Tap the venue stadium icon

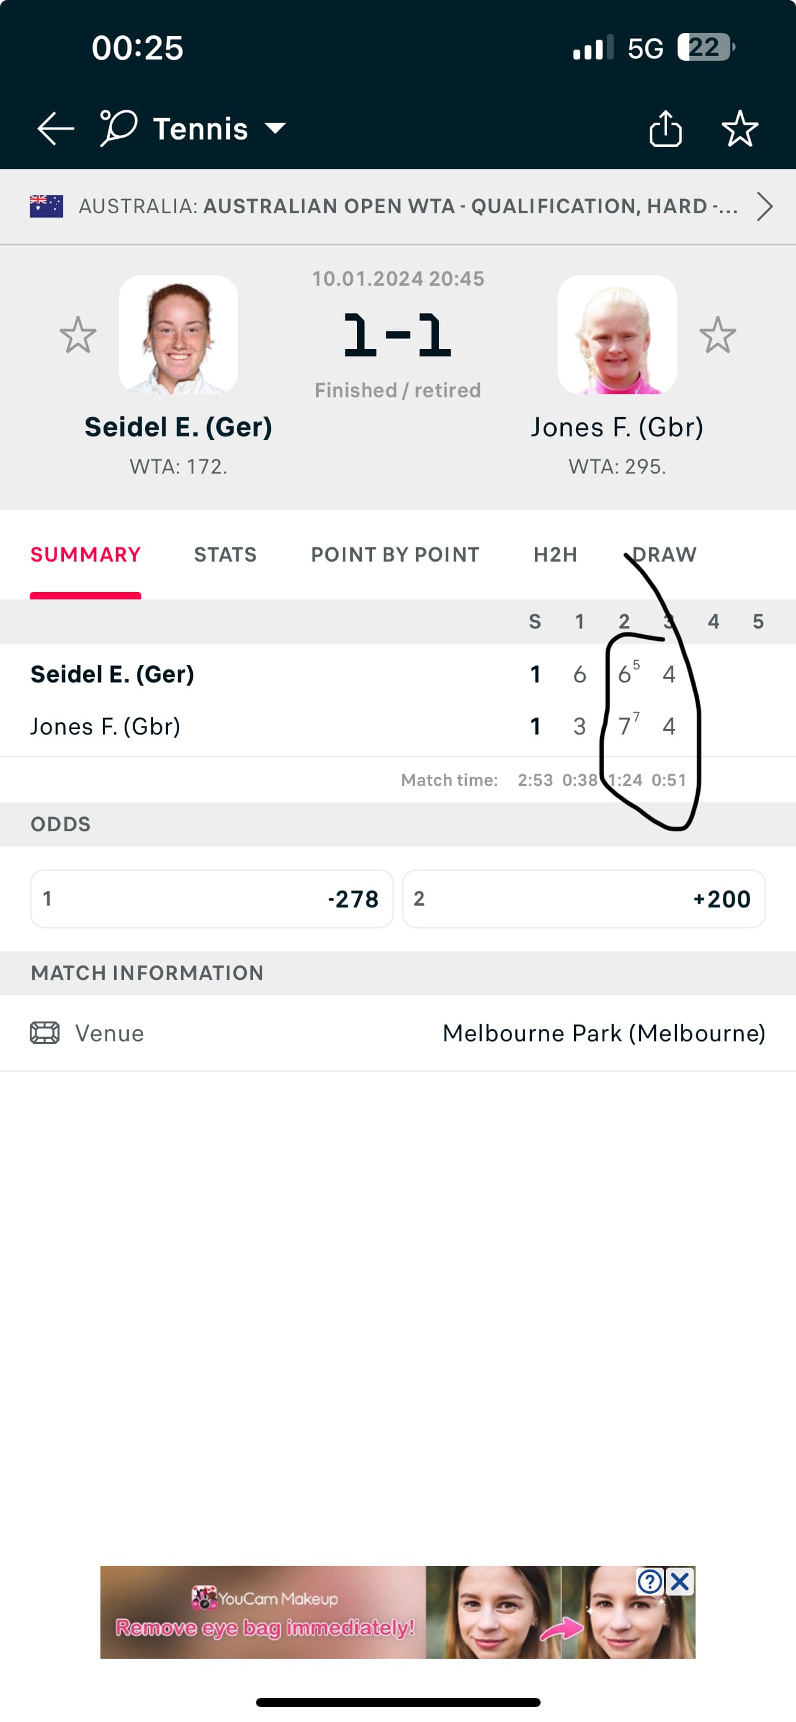point(45,1033)
